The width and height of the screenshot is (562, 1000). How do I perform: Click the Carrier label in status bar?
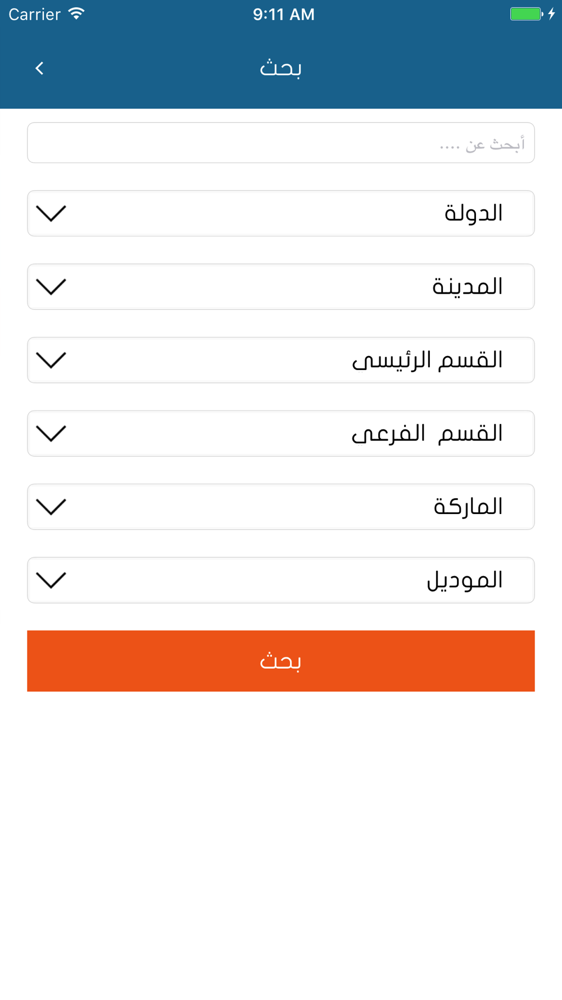[34, 15]
